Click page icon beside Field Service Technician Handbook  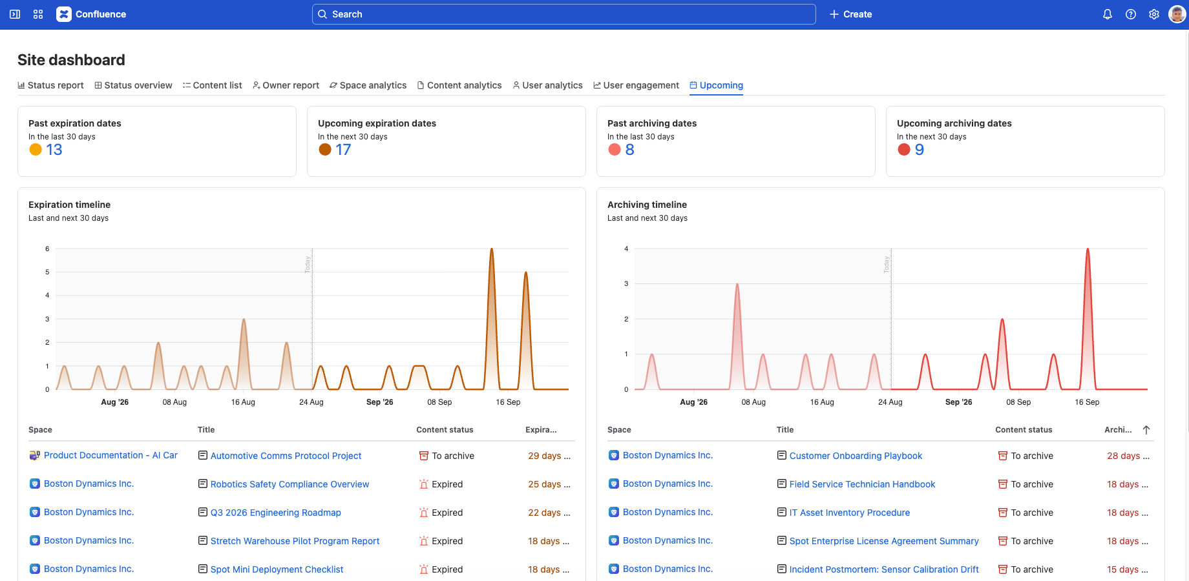(782, 484)
